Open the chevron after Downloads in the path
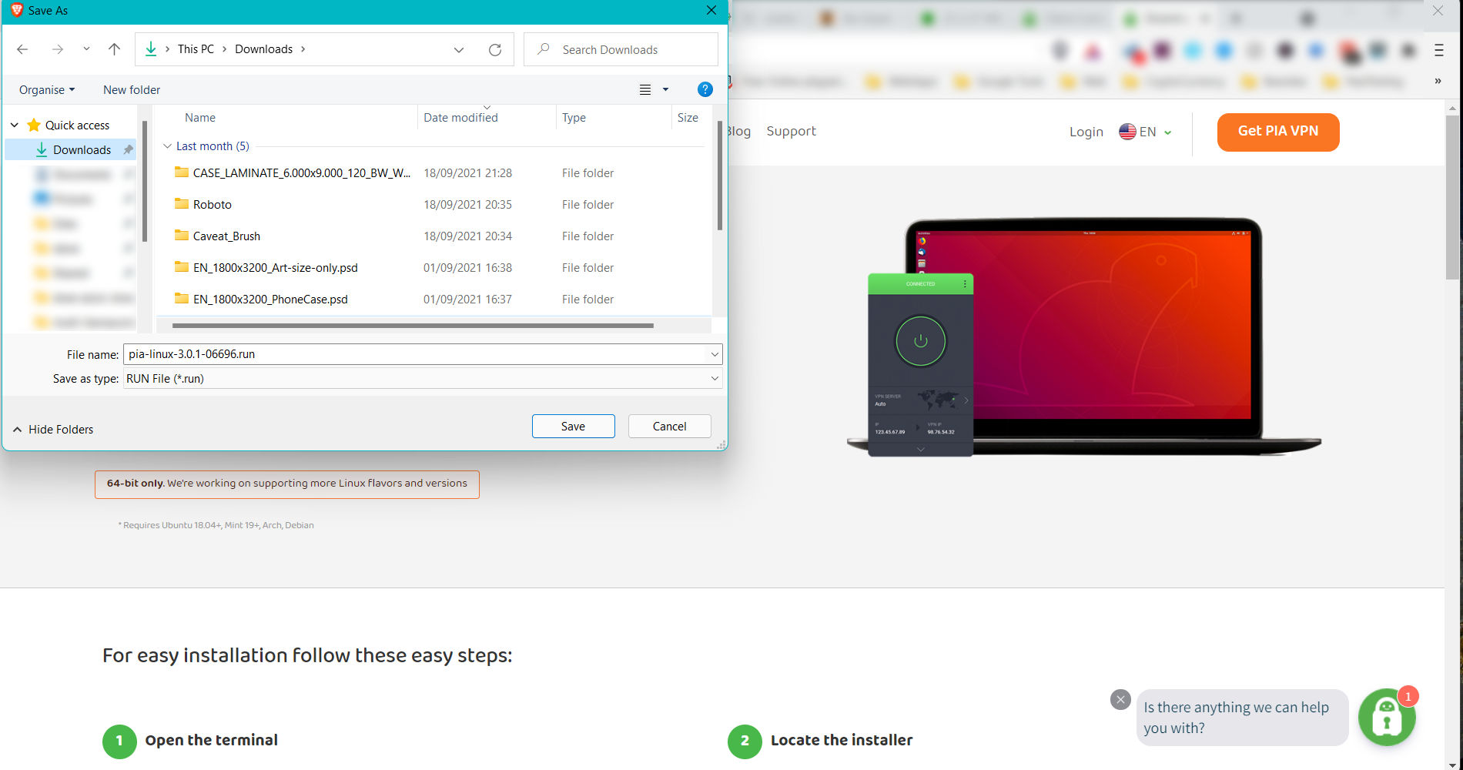Screen dimensions: 1463x770 click(303, 49)
